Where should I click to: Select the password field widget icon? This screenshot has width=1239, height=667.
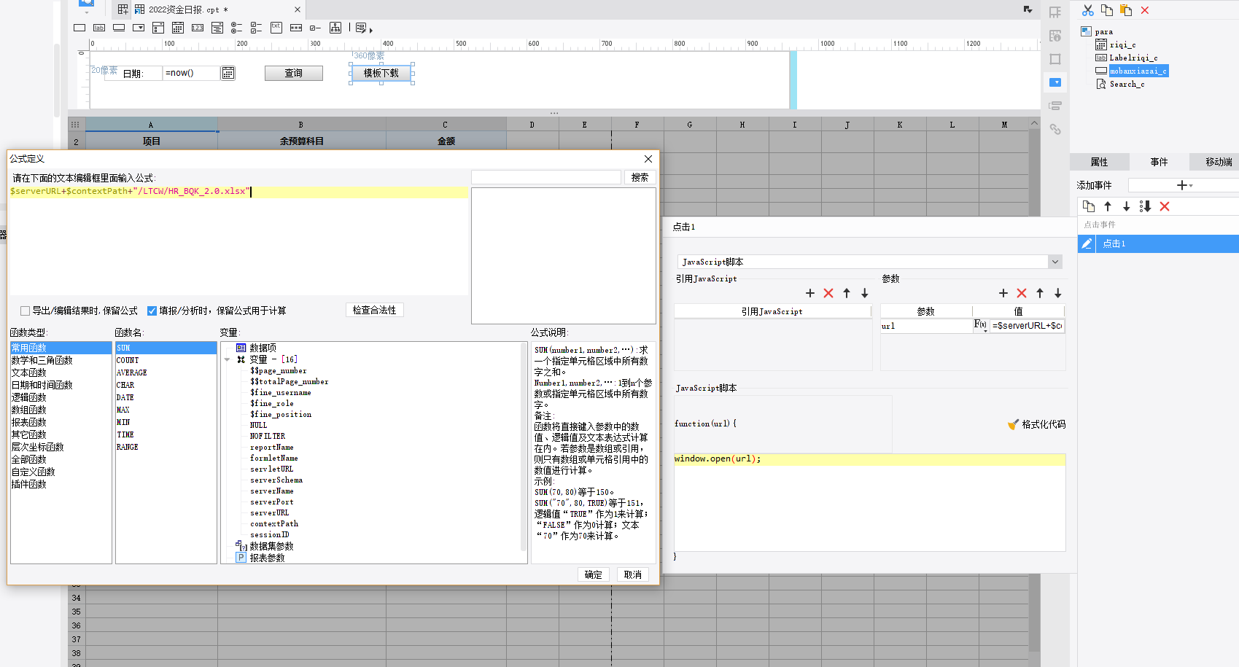(x=296, y=28)
